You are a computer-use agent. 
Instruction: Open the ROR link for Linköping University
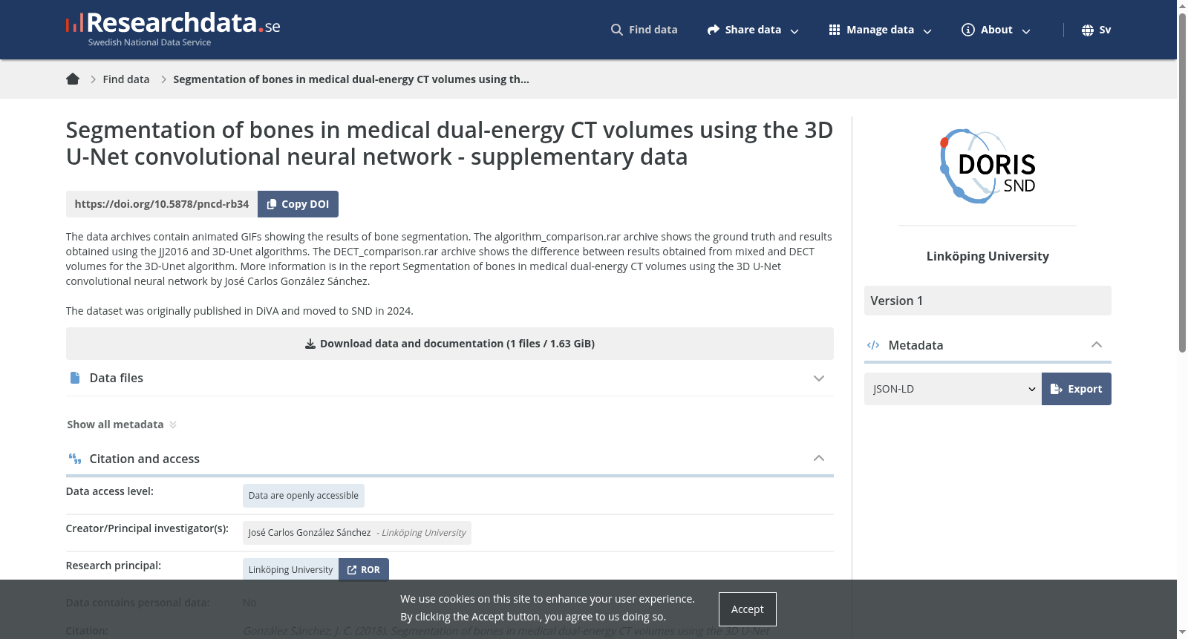pos(364,570)
